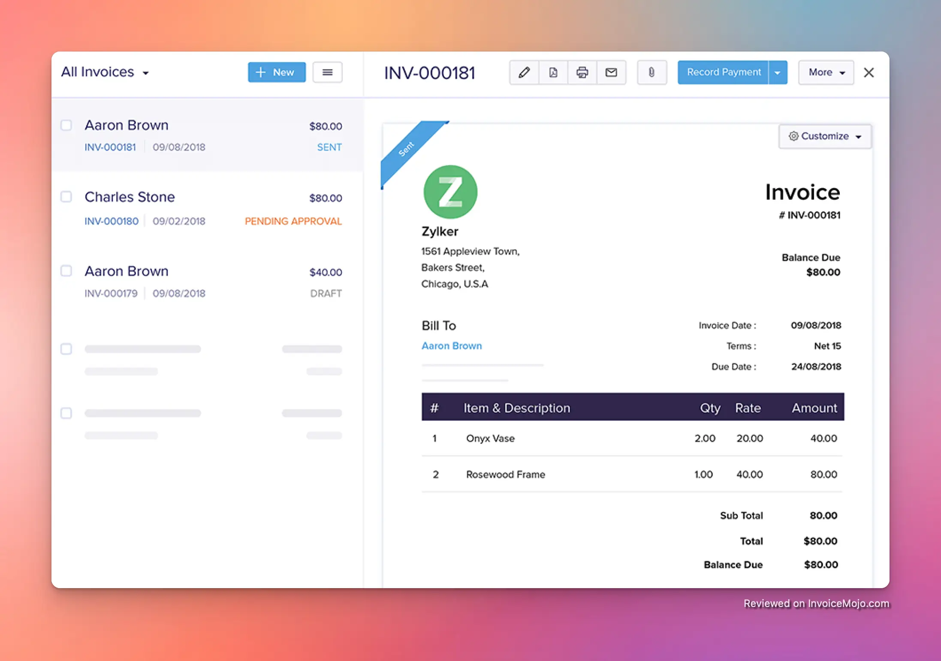Attach a file using paperclip icon
This screenshot has width=941, height=661.
click(x=651, y=72)
